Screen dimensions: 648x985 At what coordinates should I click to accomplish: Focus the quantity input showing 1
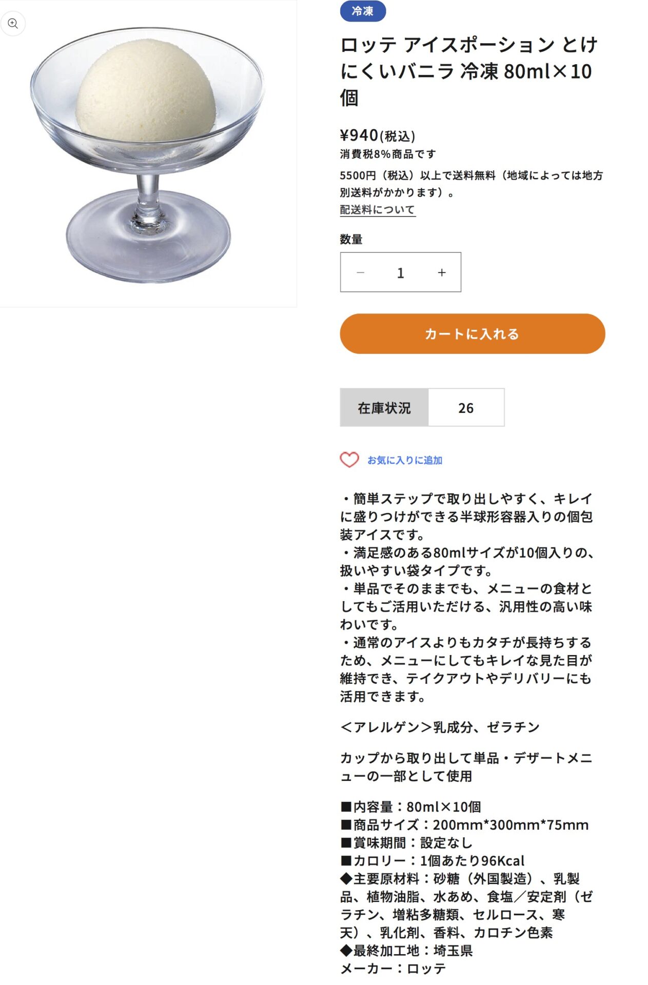[x=401, y=272]
